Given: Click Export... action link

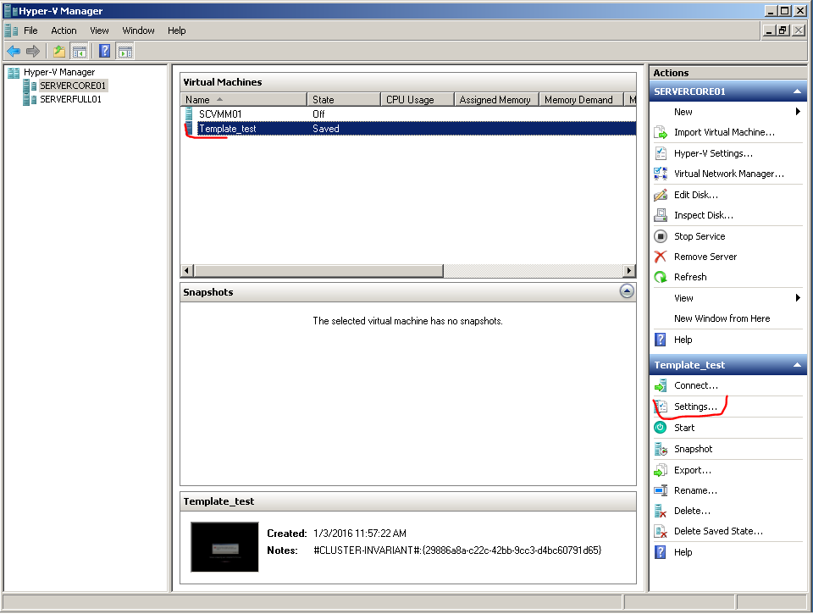Looking at the screenshot, I should pyautogui.click(x=693, y=470).
